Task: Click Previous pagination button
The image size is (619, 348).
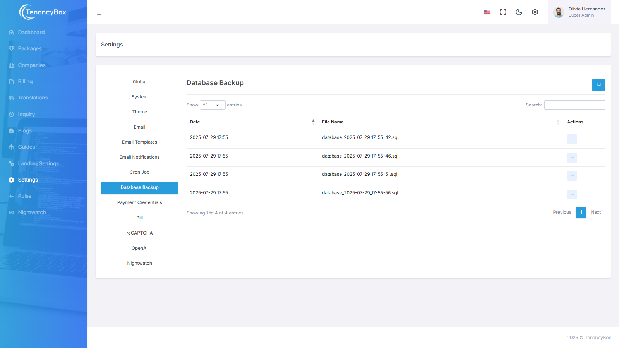Action: tap(562, 212)
